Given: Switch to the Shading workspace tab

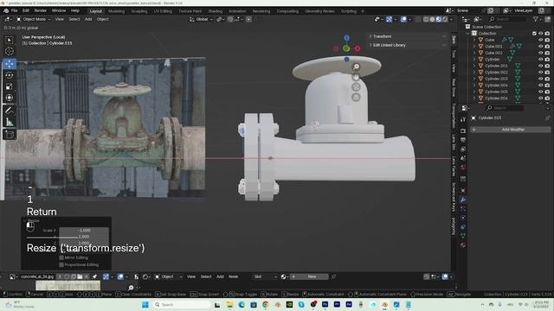Looking at the screenshot, I should pyautogui.click(x=215, y=11).
